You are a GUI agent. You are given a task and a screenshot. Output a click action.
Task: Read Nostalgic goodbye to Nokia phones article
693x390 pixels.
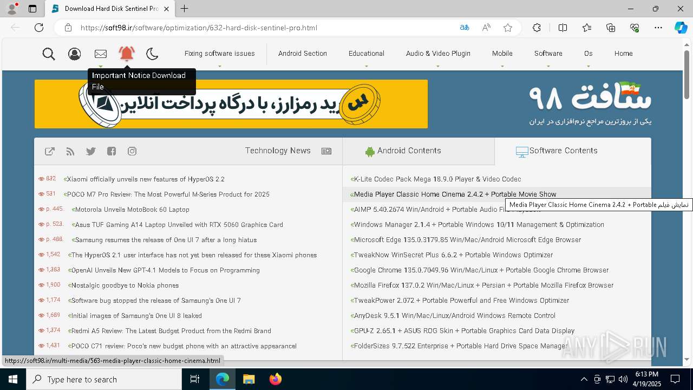click(125, 285)
